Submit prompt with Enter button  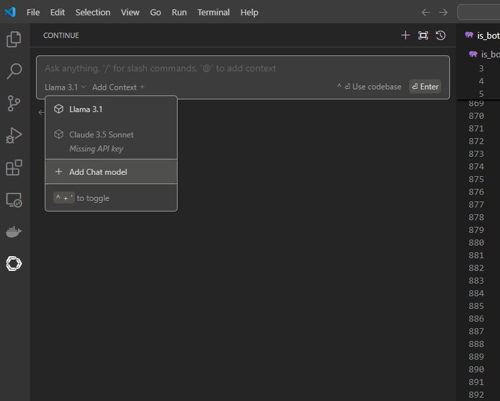tap(425, 86)
